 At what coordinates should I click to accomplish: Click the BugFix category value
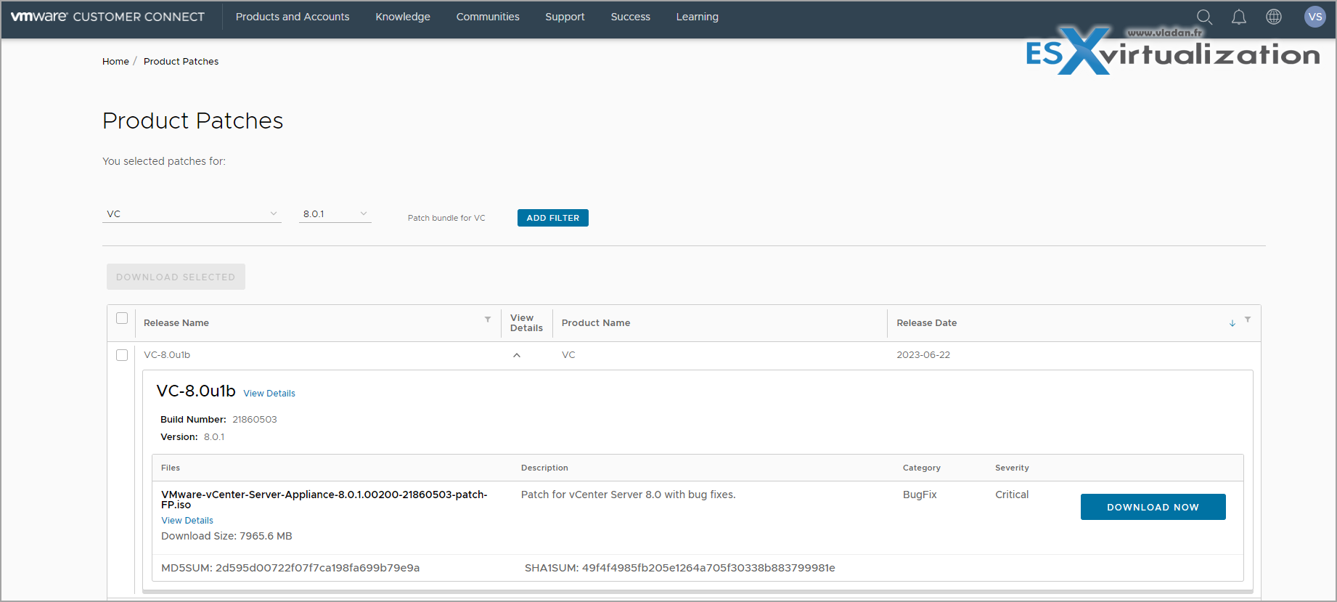click(920, 495)
